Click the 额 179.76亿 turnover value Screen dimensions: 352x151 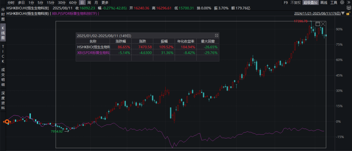[241, 8]
